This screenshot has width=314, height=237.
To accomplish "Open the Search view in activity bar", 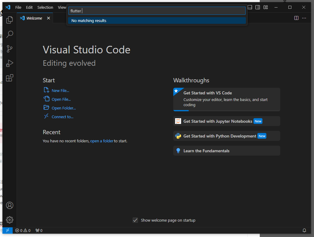I will coord(9,34).
